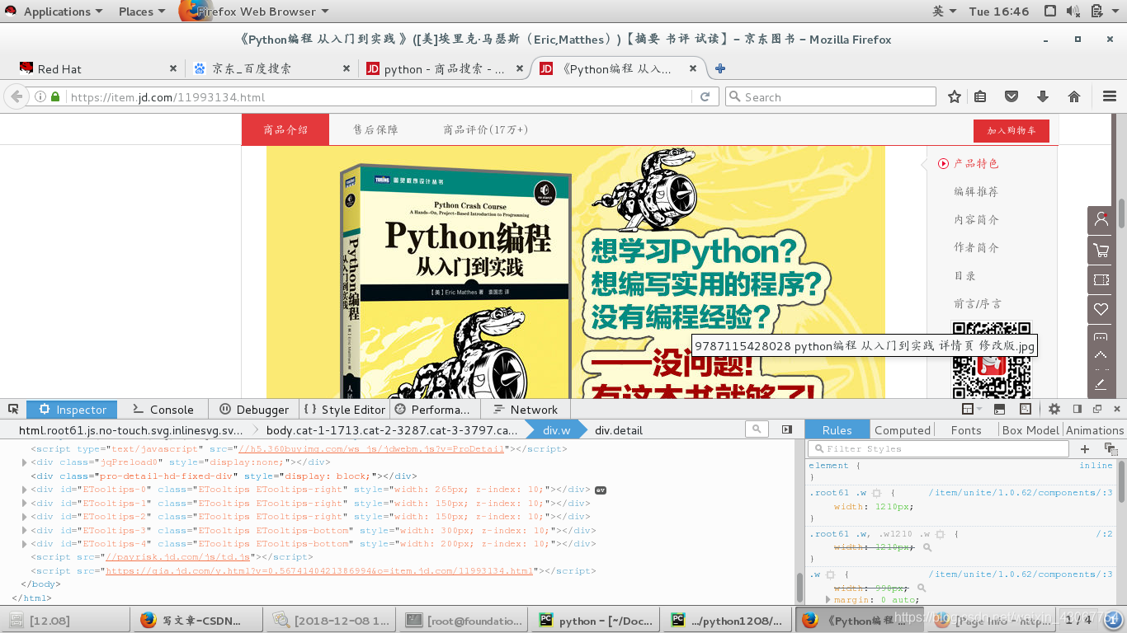Open JD sidebar shopping cart icon
1127x633 pixels.
1101,250
